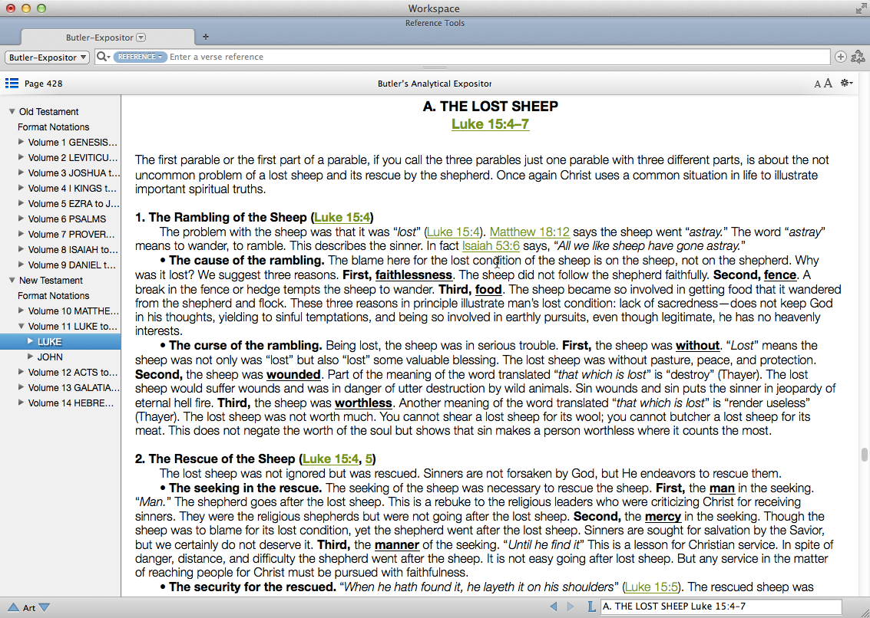Open the Butler-Expositor module dropdown
Viewport: 870px width, 618px height.
tap(48, 57)
